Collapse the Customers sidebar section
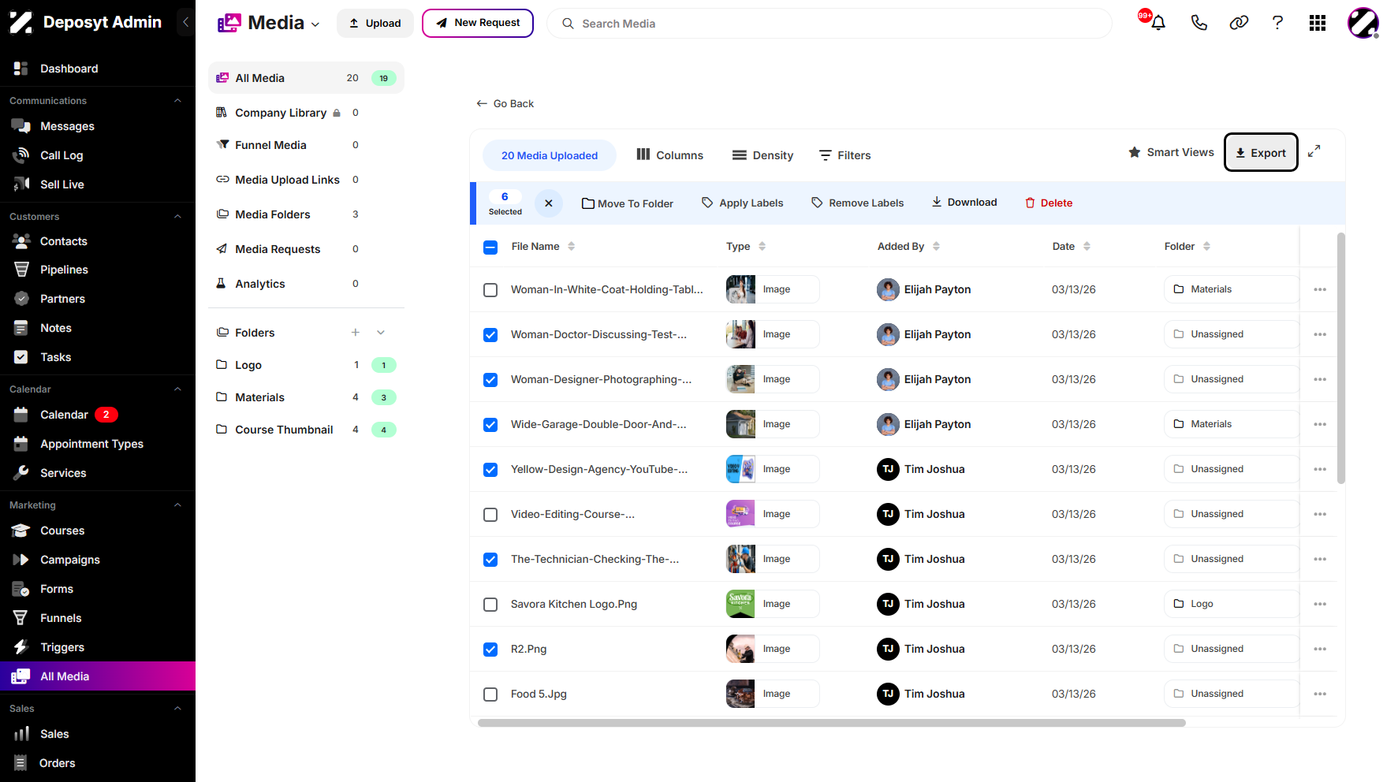Viewport: 1398px width, 782px height. pos(177,217)
